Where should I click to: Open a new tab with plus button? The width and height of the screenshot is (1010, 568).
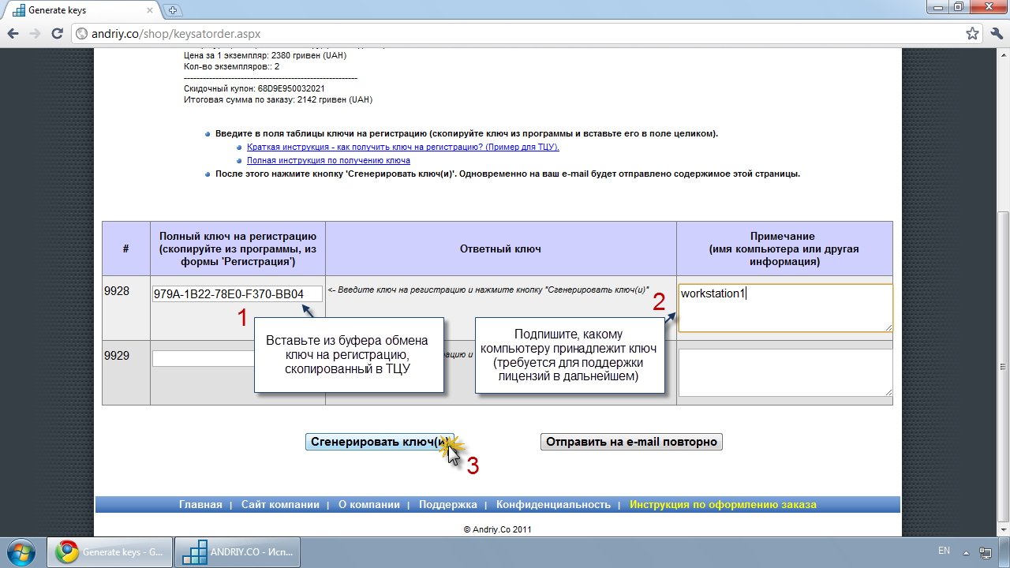[x=174, y=10]
